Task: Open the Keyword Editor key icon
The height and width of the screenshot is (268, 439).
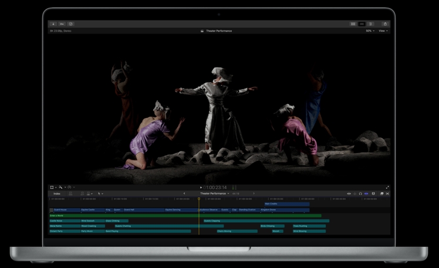Action: click(62, 24)
